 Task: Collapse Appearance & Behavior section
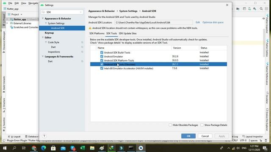(x=43, y=19)
